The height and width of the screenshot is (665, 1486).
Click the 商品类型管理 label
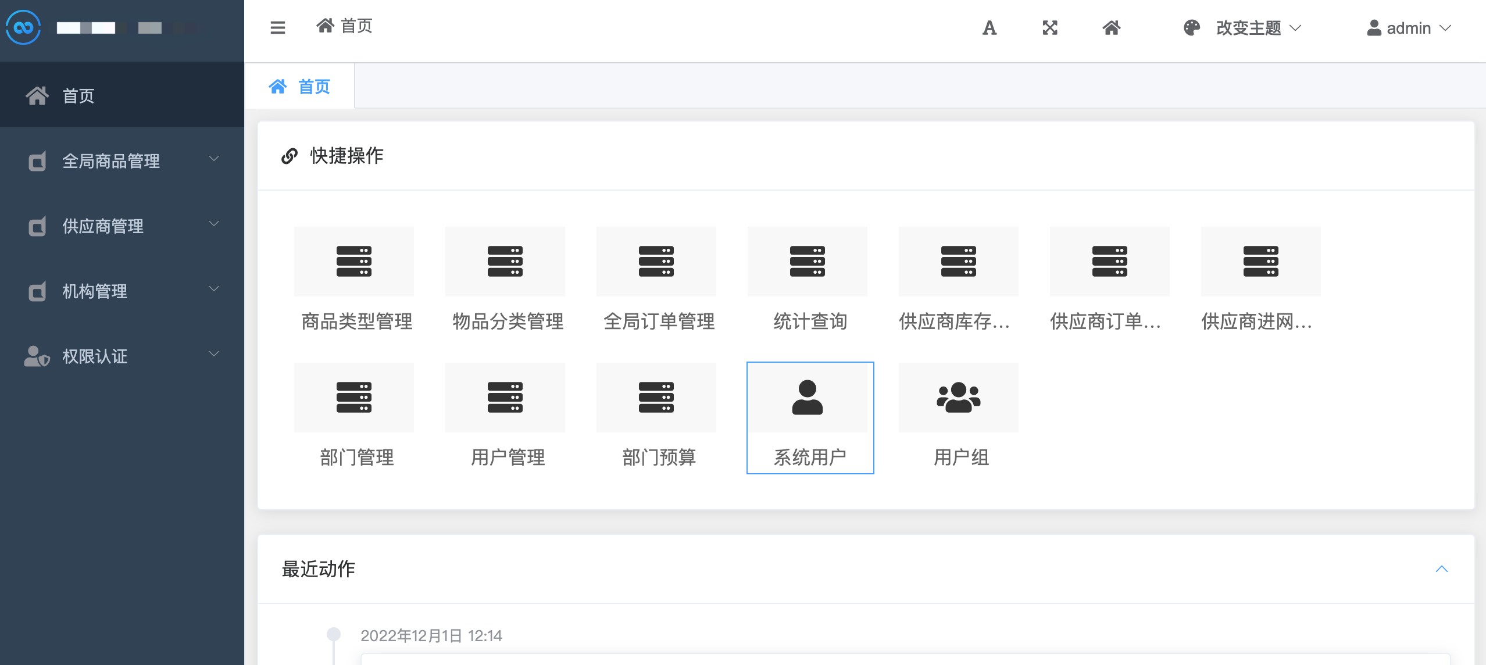coord(357,321)
